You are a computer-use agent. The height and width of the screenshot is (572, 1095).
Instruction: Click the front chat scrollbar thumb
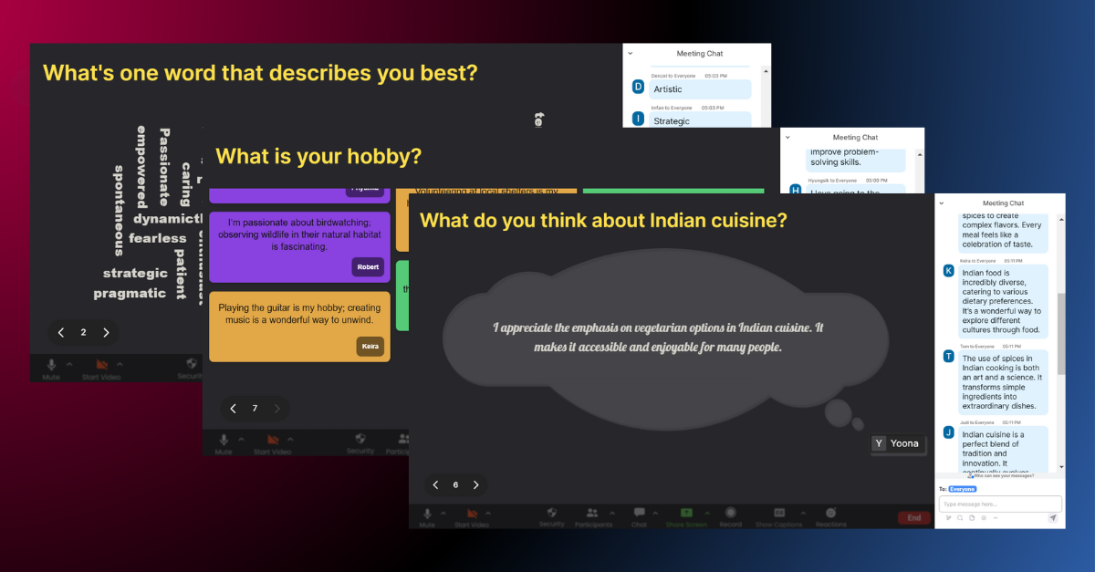pyautogui.click(x=1061, y=334)
